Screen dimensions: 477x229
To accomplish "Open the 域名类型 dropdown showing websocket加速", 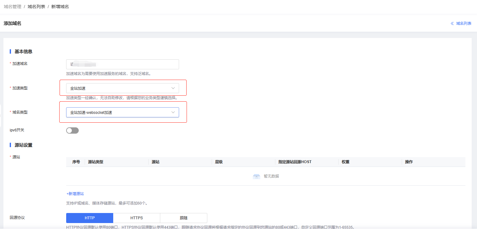I will 123,112.
